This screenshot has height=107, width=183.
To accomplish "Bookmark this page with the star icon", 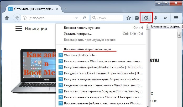I will pyautogui.click(x=129, y=18).
